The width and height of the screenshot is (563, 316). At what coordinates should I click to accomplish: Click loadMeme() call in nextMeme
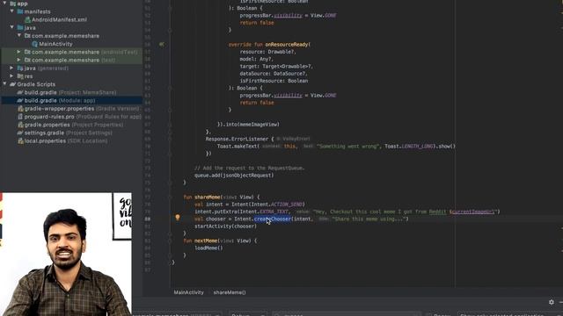(208, 248)
